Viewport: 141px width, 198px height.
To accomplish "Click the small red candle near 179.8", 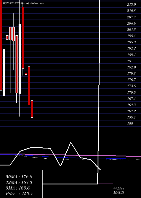I will point(26,74).
